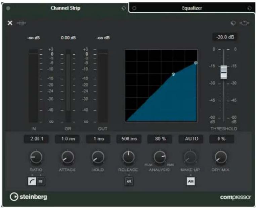The image size is (256, 208).
Task: Click the threshold value field -20.0 dB
Action: click(x=225, y=37)
